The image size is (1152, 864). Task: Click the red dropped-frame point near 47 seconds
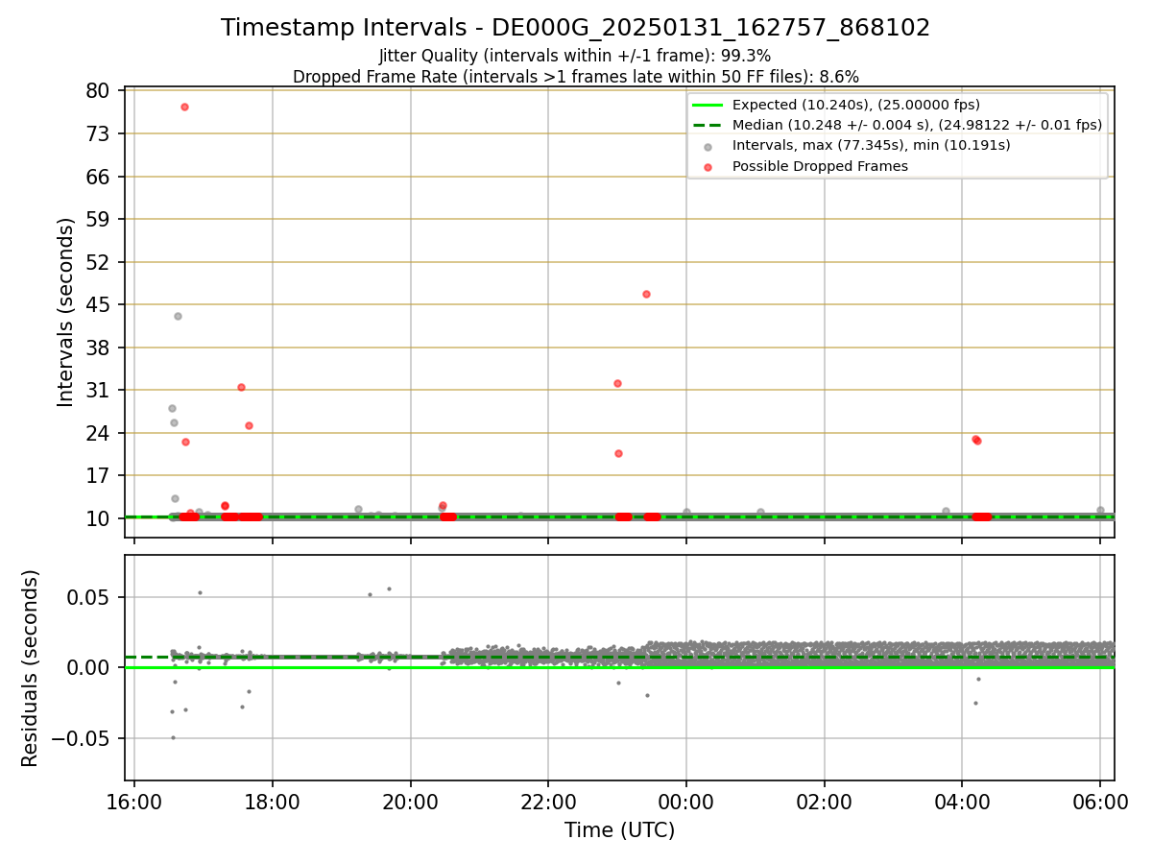click(x=646, y=294)
